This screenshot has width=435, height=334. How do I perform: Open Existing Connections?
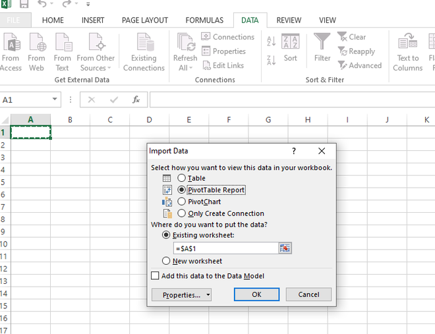pyautogui.click(x=144, y=44)
